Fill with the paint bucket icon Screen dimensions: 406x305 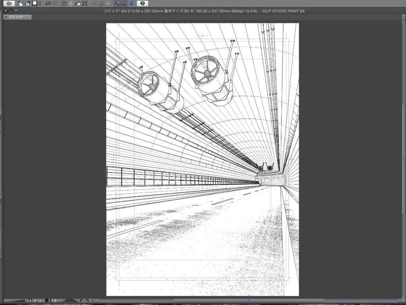coord(78,4)
